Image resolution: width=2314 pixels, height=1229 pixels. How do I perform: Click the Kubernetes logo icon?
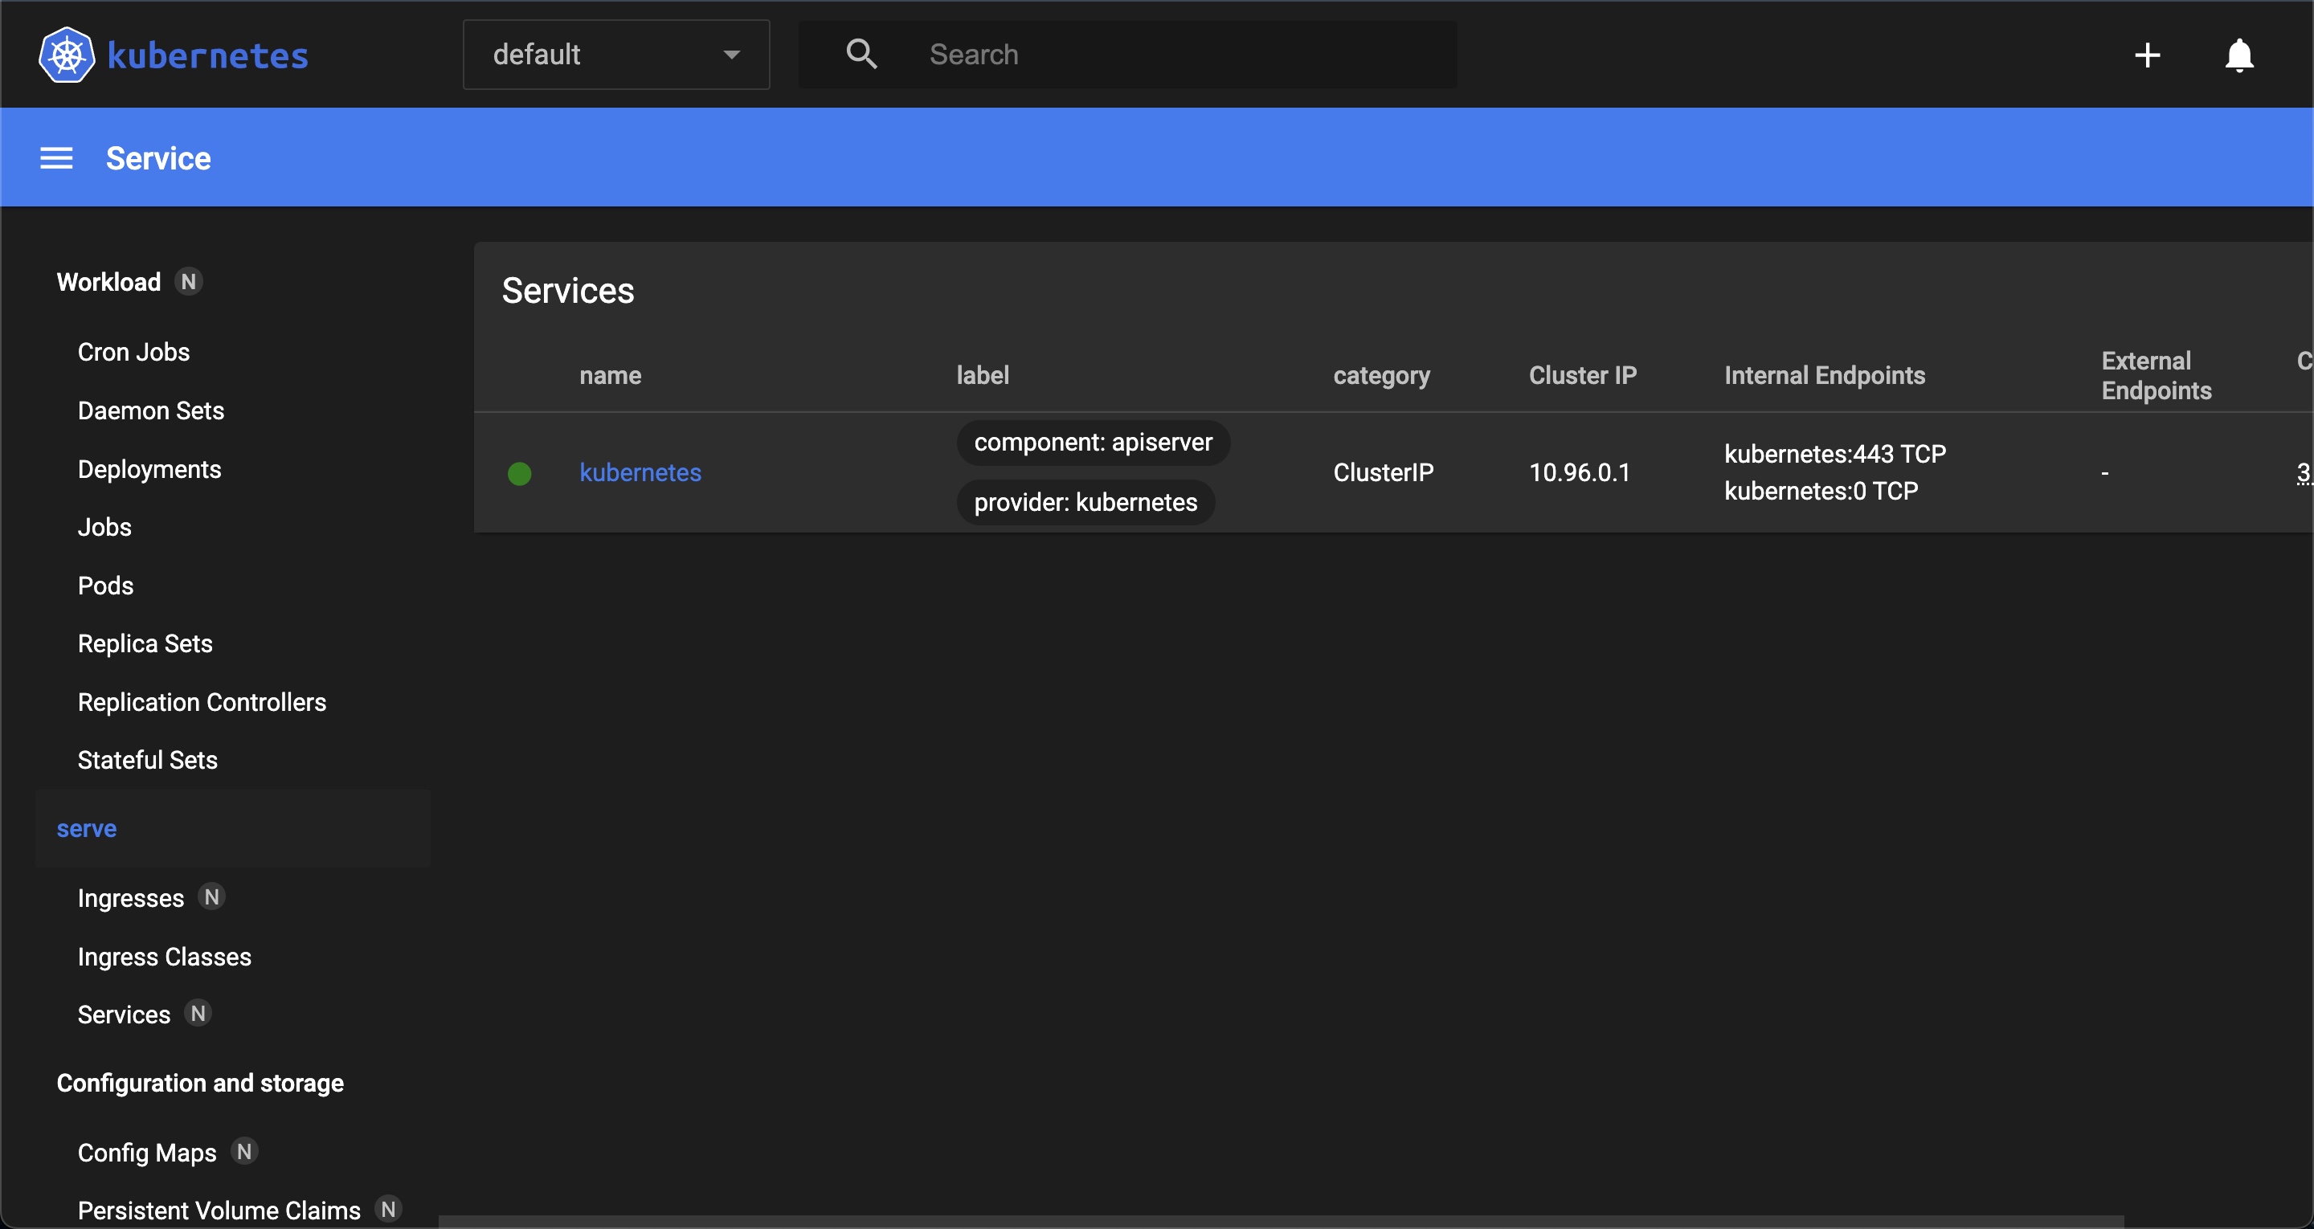click(x=67, y=55)
